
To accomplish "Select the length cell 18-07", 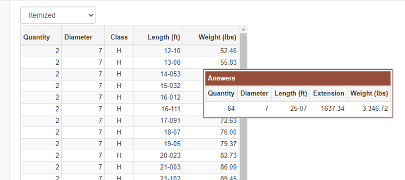I will (158, 132).
